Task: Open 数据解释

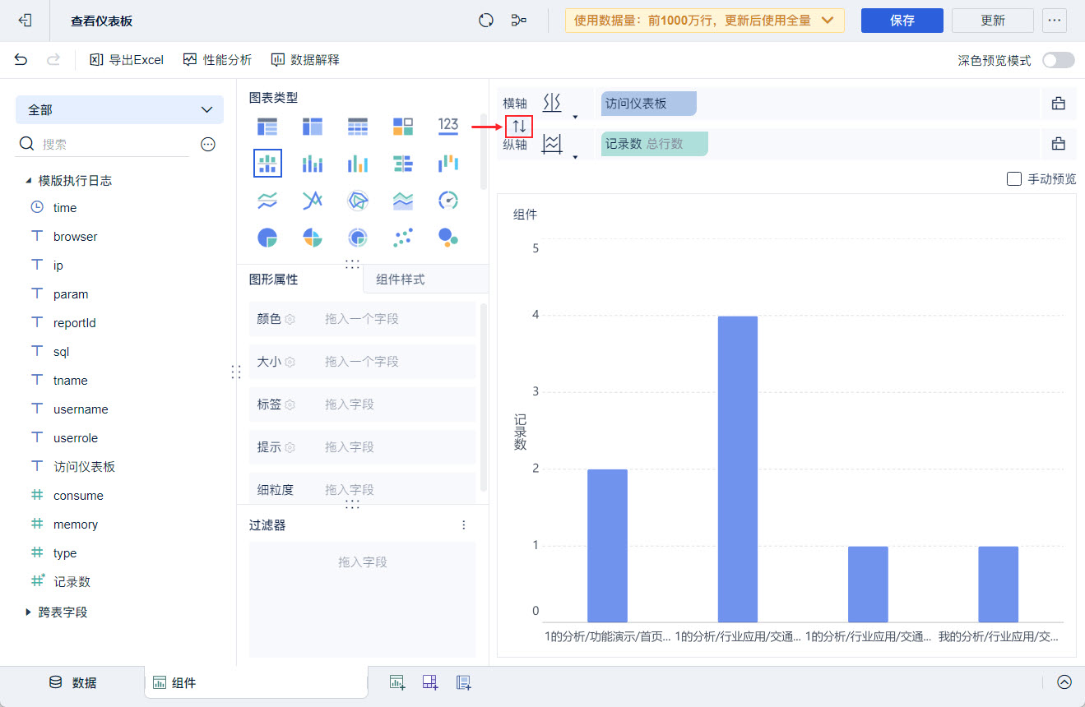Action: coord(305,59)
